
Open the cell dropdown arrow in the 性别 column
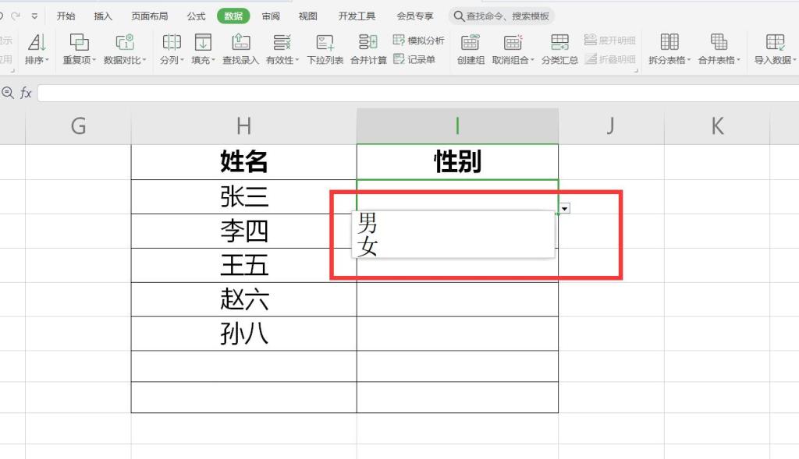[563, 208]
